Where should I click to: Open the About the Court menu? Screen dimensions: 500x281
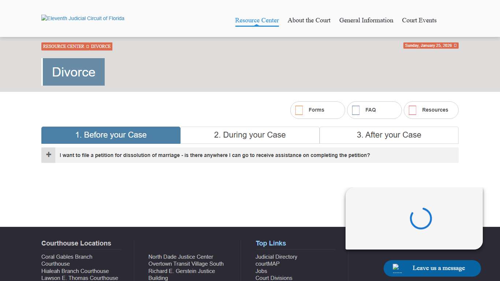click(x=309, y=20)
